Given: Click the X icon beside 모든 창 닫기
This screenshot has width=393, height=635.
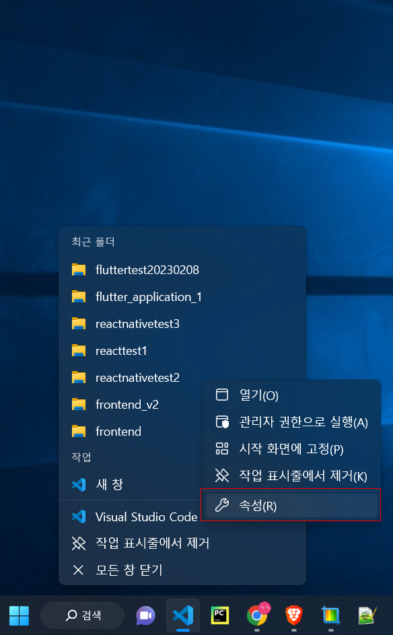Looking at the screenshot, I should coord(78,570).
